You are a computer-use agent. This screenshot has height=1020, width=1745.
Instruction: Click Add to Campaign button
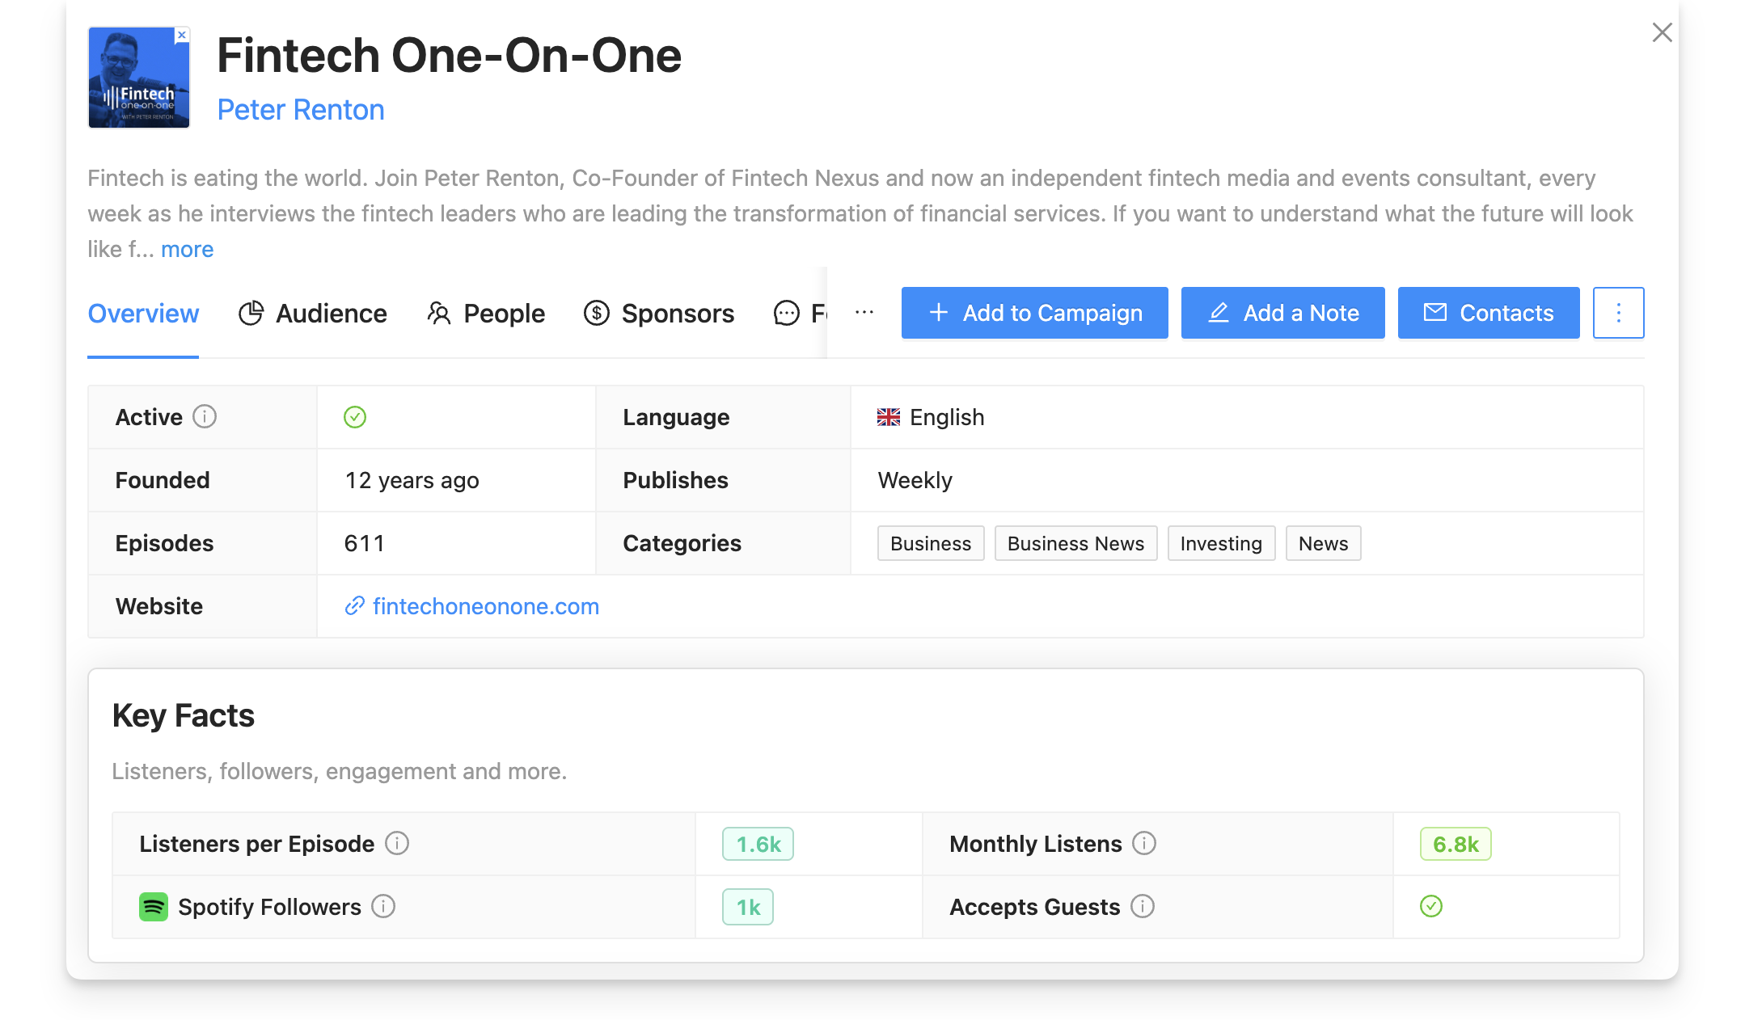coord(1034,313)
